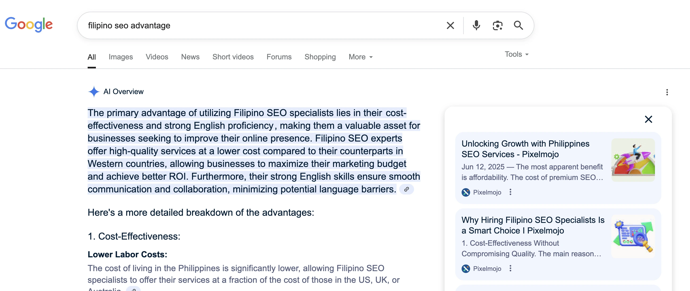Click 'Lower Labor Costs:' subheading
This screenshot has width=690, height=291.
click(x=127, y=254)
